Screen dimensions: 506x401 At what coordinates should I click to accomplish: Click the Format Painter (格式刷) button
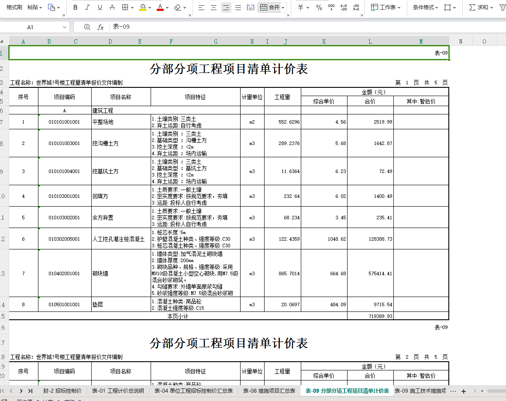click(x=14, y=7)
